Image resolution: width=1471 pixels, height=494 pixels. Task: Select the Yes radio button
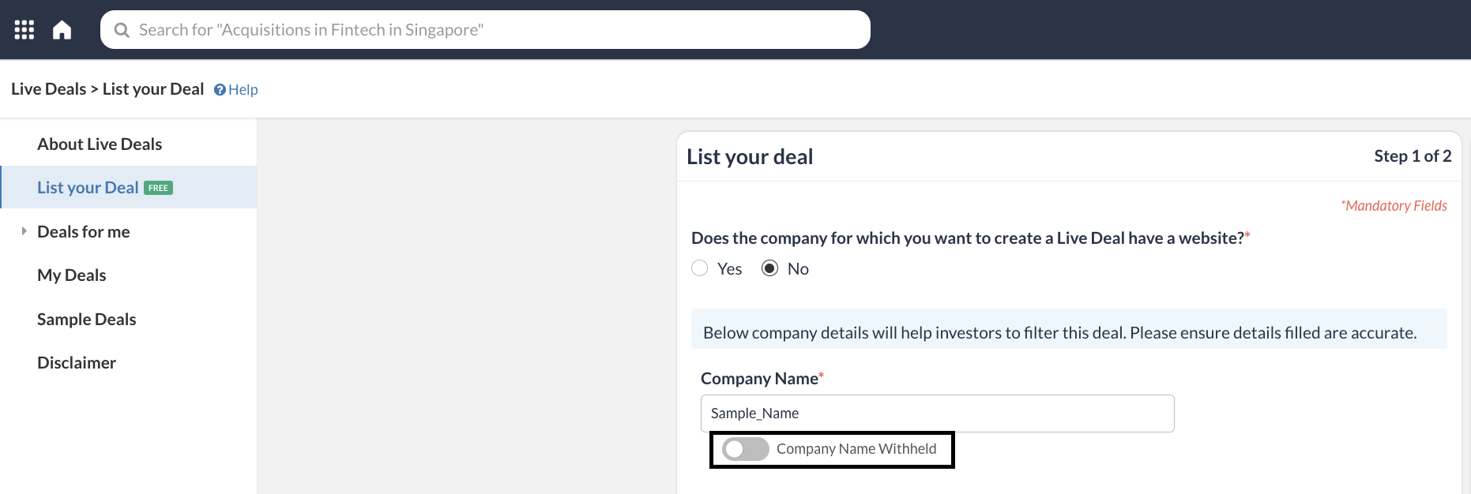pyautogui.click(x=700, y=268)
